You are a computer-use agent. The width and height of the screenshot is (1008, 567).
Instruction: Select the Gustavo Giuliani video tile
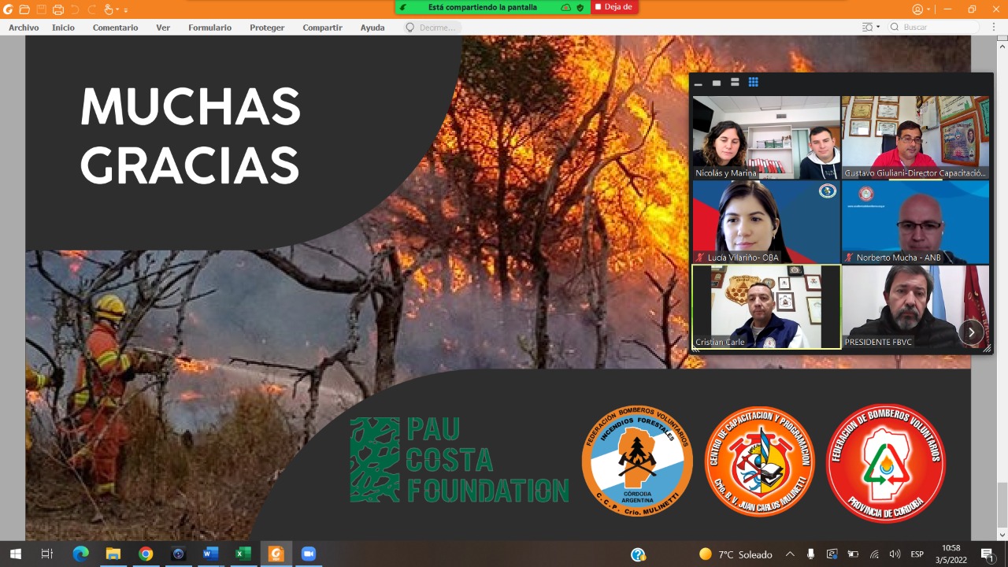[915, 138]
